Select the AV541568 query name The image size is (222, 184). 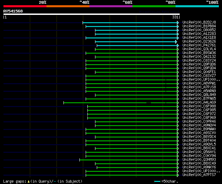pos(13,11)
